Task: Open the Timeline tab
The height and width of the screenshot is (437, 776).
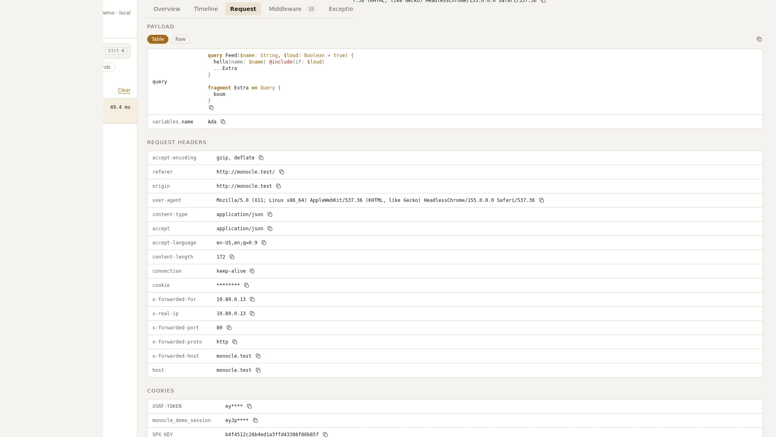Action: [206, 9]
